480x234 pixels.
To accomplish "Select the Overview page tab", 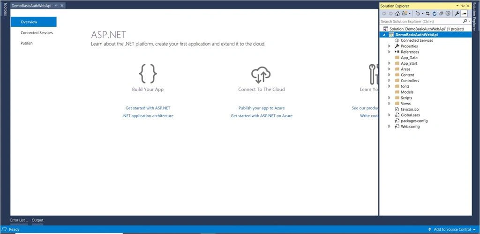I will coord(34,22).
